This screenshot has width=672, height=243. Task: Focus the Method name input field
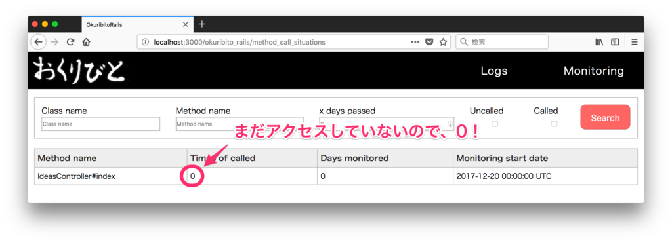click(x=239, y=124)
